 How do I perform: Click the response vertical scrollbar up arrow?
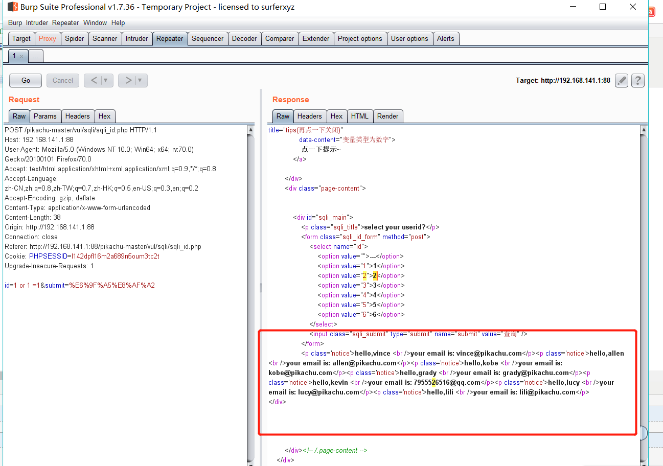[644, 130]
